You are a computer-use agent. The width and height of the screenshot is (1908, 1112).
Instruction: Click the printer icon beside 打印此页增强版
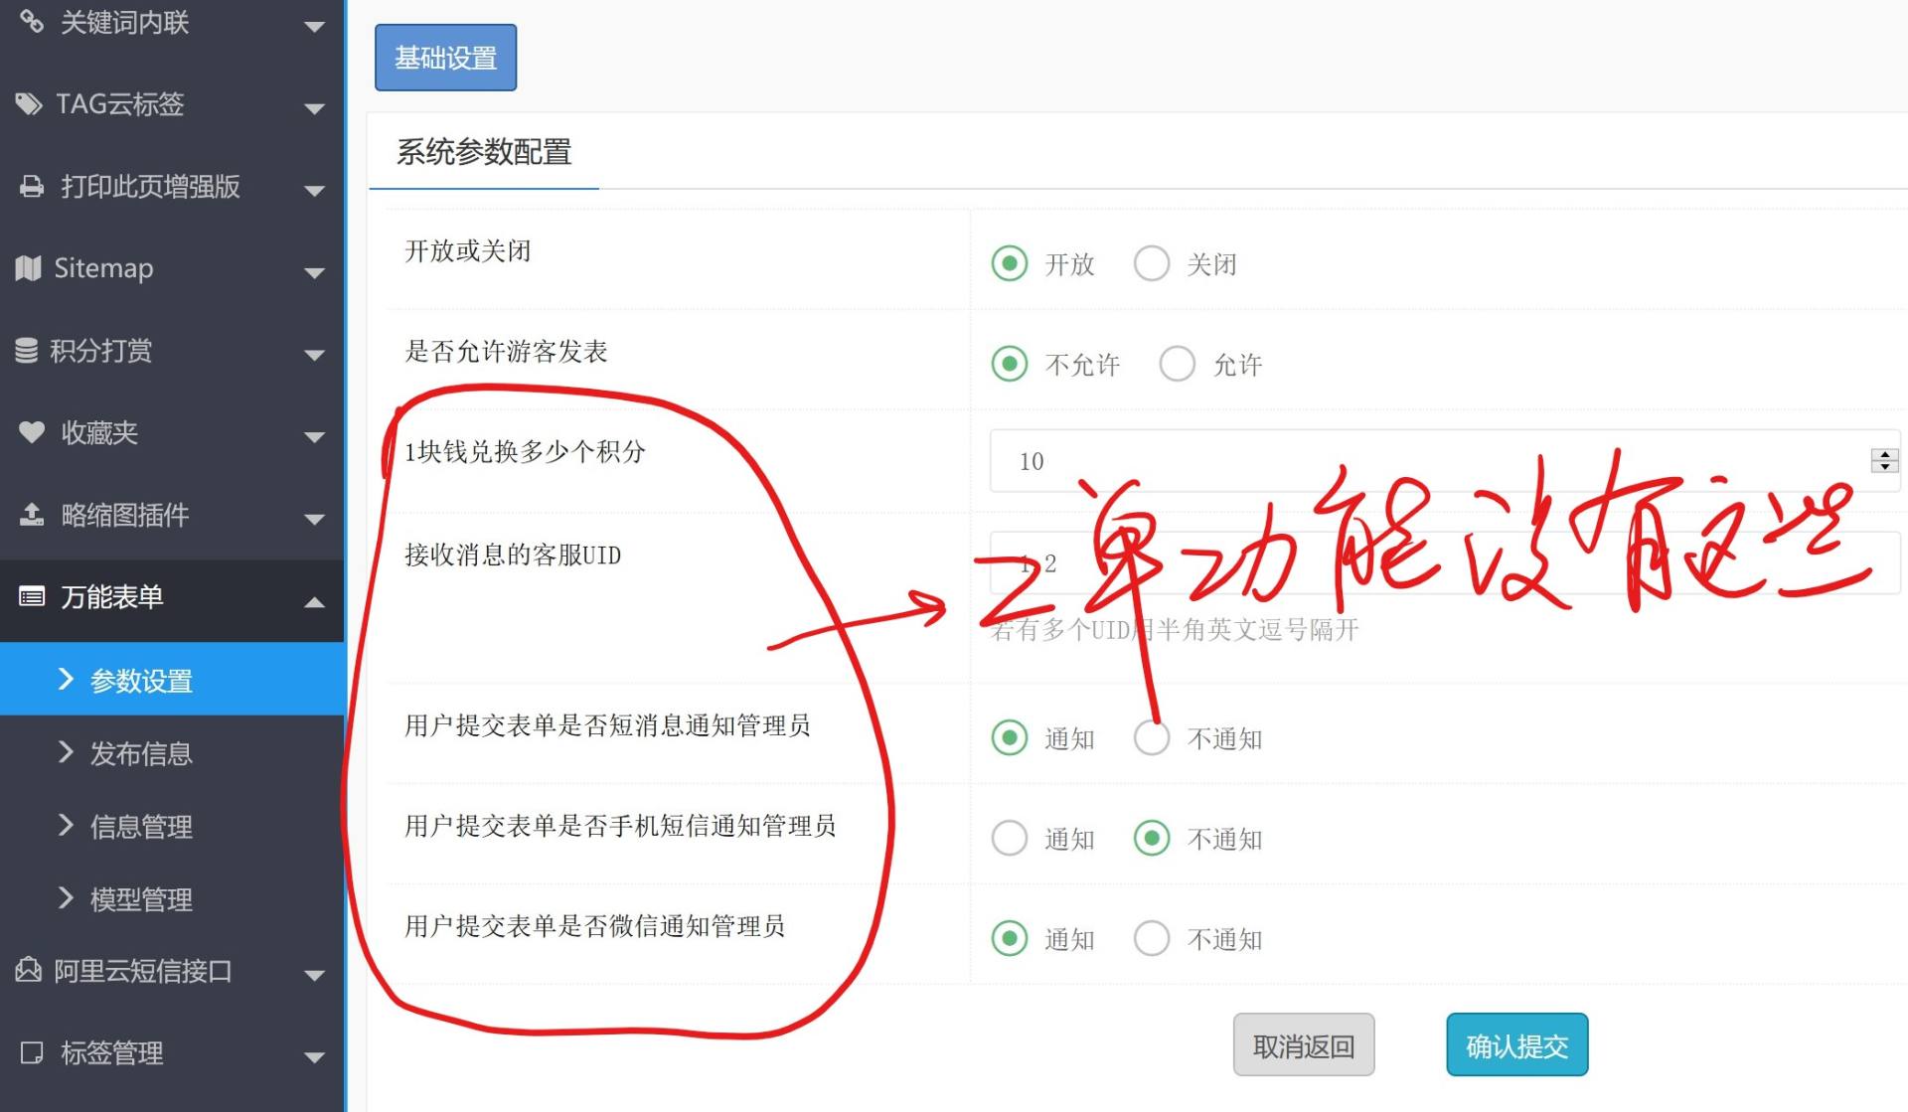point(32,187)
